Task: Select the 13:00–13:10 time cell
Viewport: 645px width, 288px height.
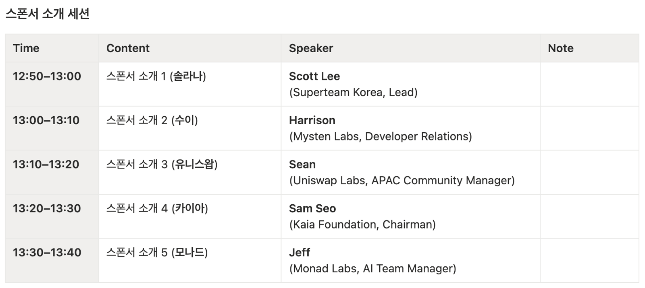Action: click(x=52, y=128)
